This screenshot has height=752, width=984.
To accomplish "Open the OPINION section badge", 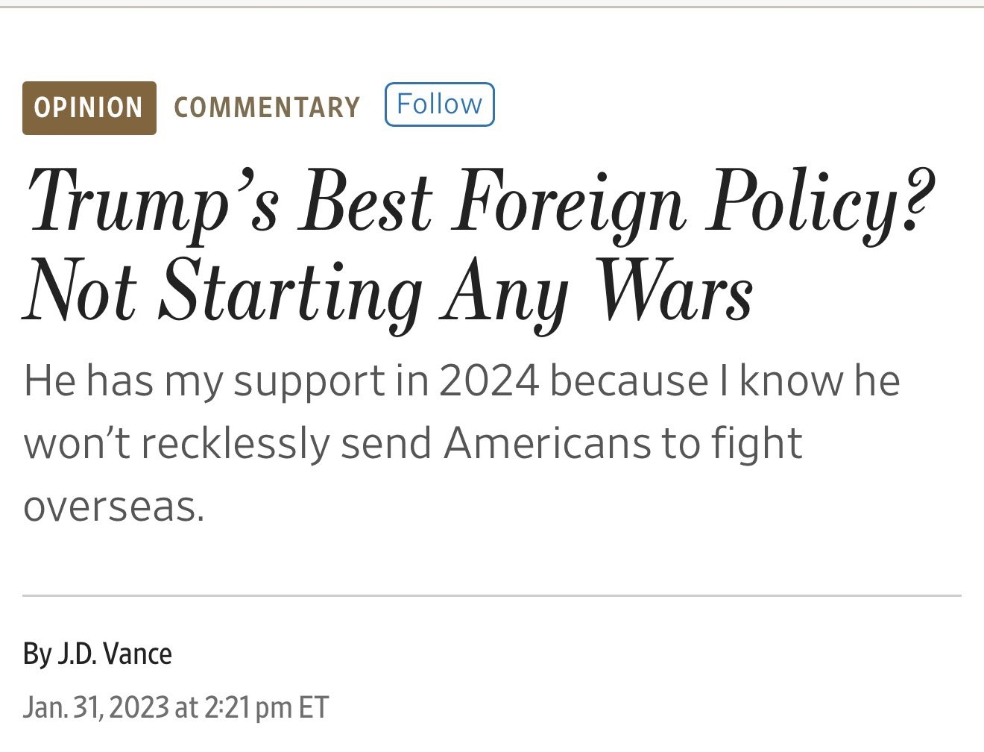I will click(89, 108).
